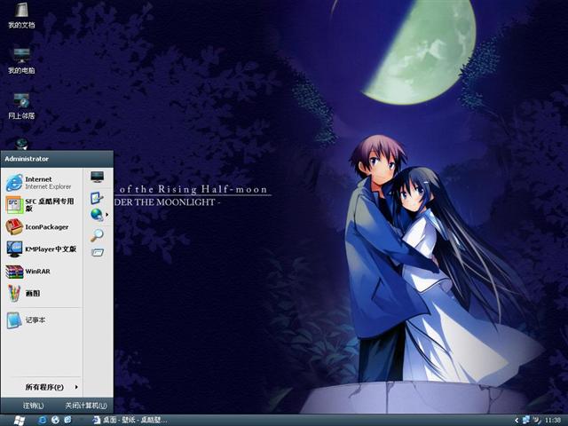The width and height of the screenshot is (568, 426).
Task: Expand the globe icon submenu arrow
Action: [x=107, y=214]
